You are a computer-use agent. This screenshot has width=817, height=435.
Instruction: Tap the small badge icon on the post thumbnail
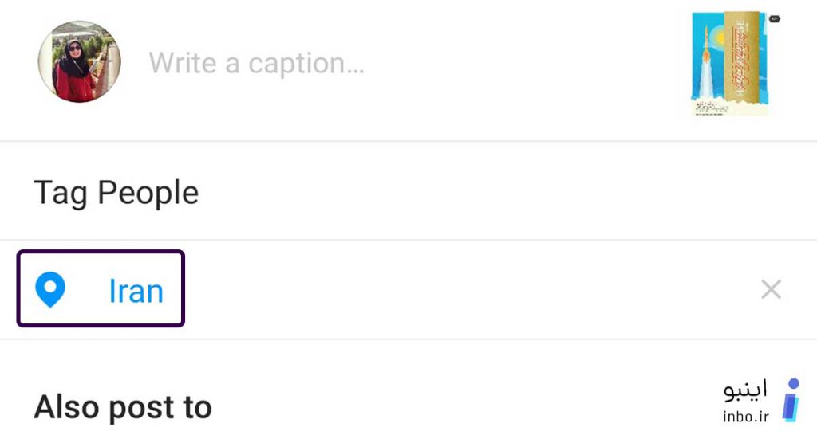774,19
